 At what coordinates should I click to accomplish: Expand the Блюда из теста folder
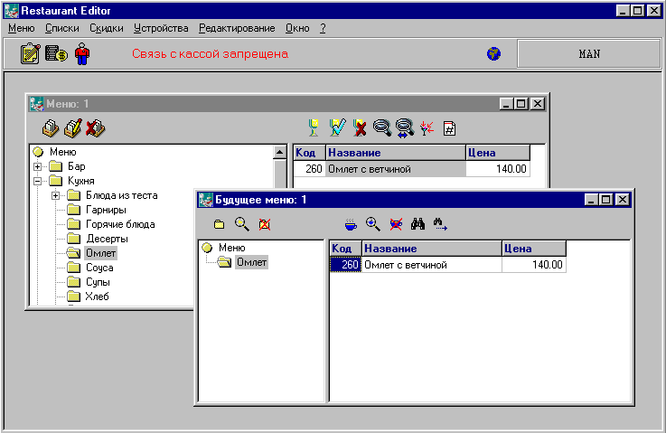tap(55, 195)
